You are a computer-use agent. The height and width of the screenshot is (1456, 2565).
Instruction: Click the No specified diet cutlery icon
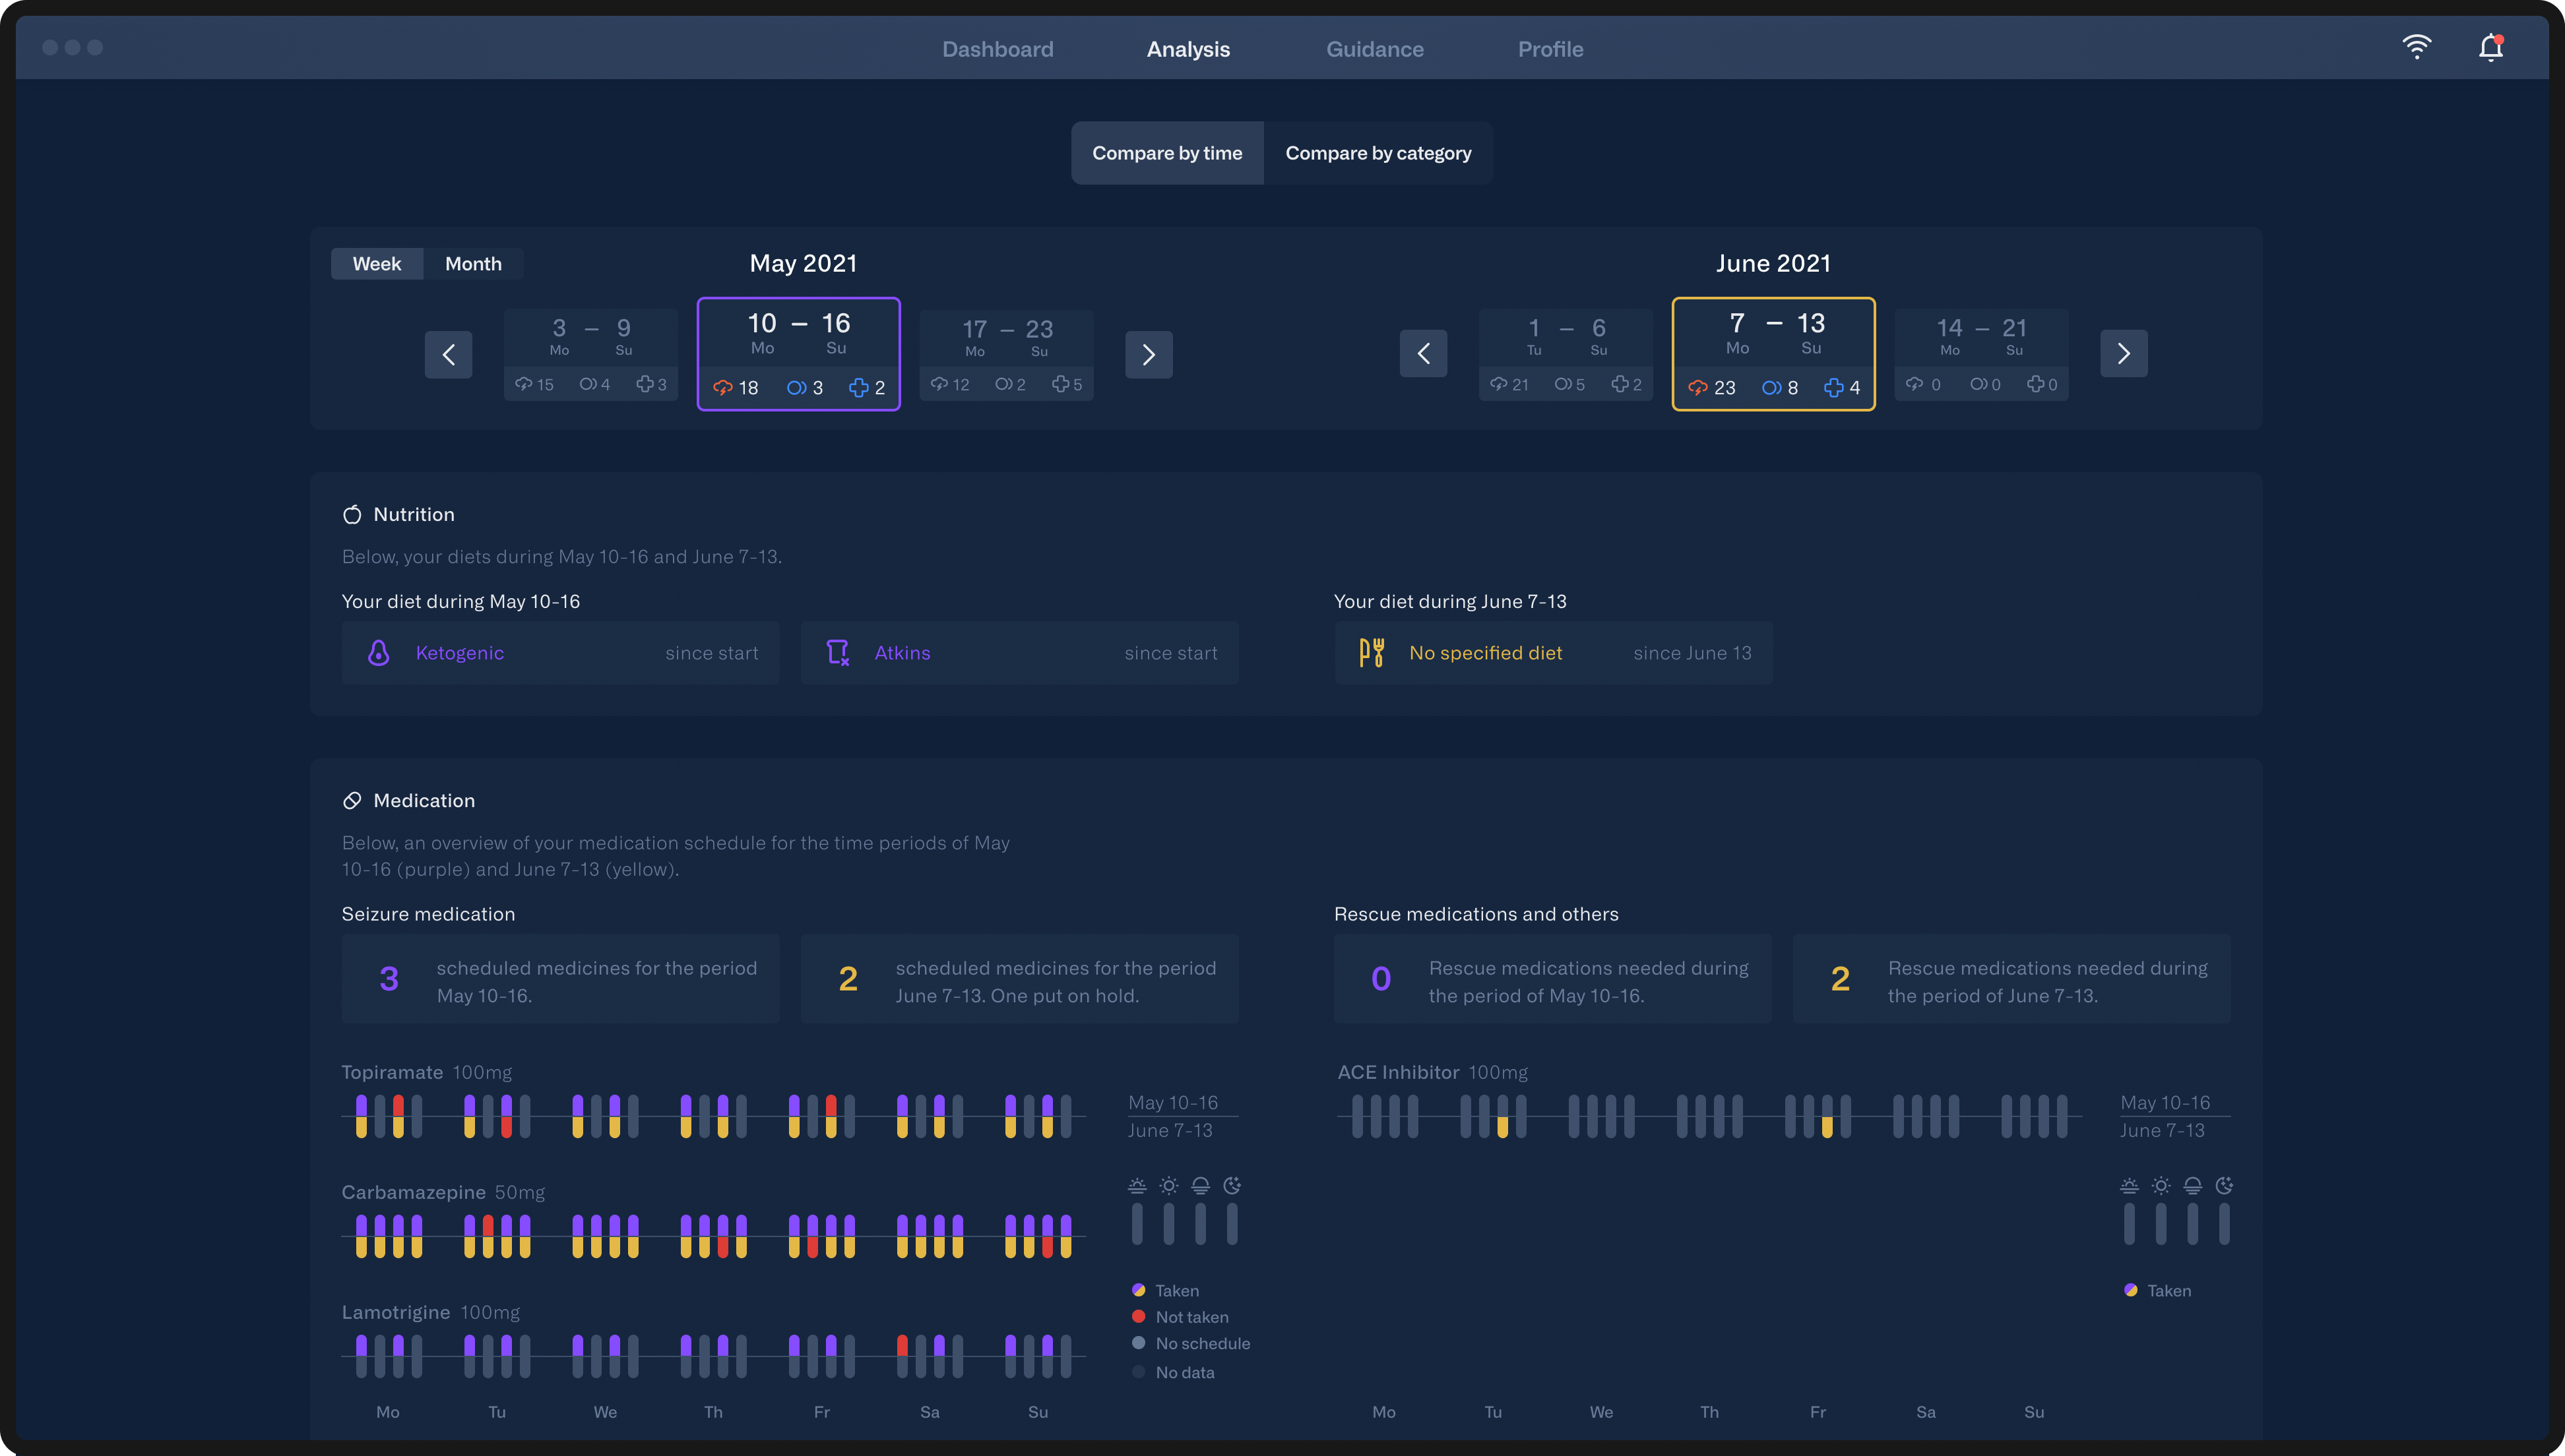[1372, 653]
